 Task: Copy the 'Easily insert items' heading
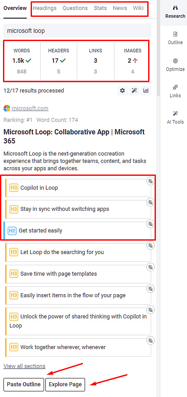(150, 288)
